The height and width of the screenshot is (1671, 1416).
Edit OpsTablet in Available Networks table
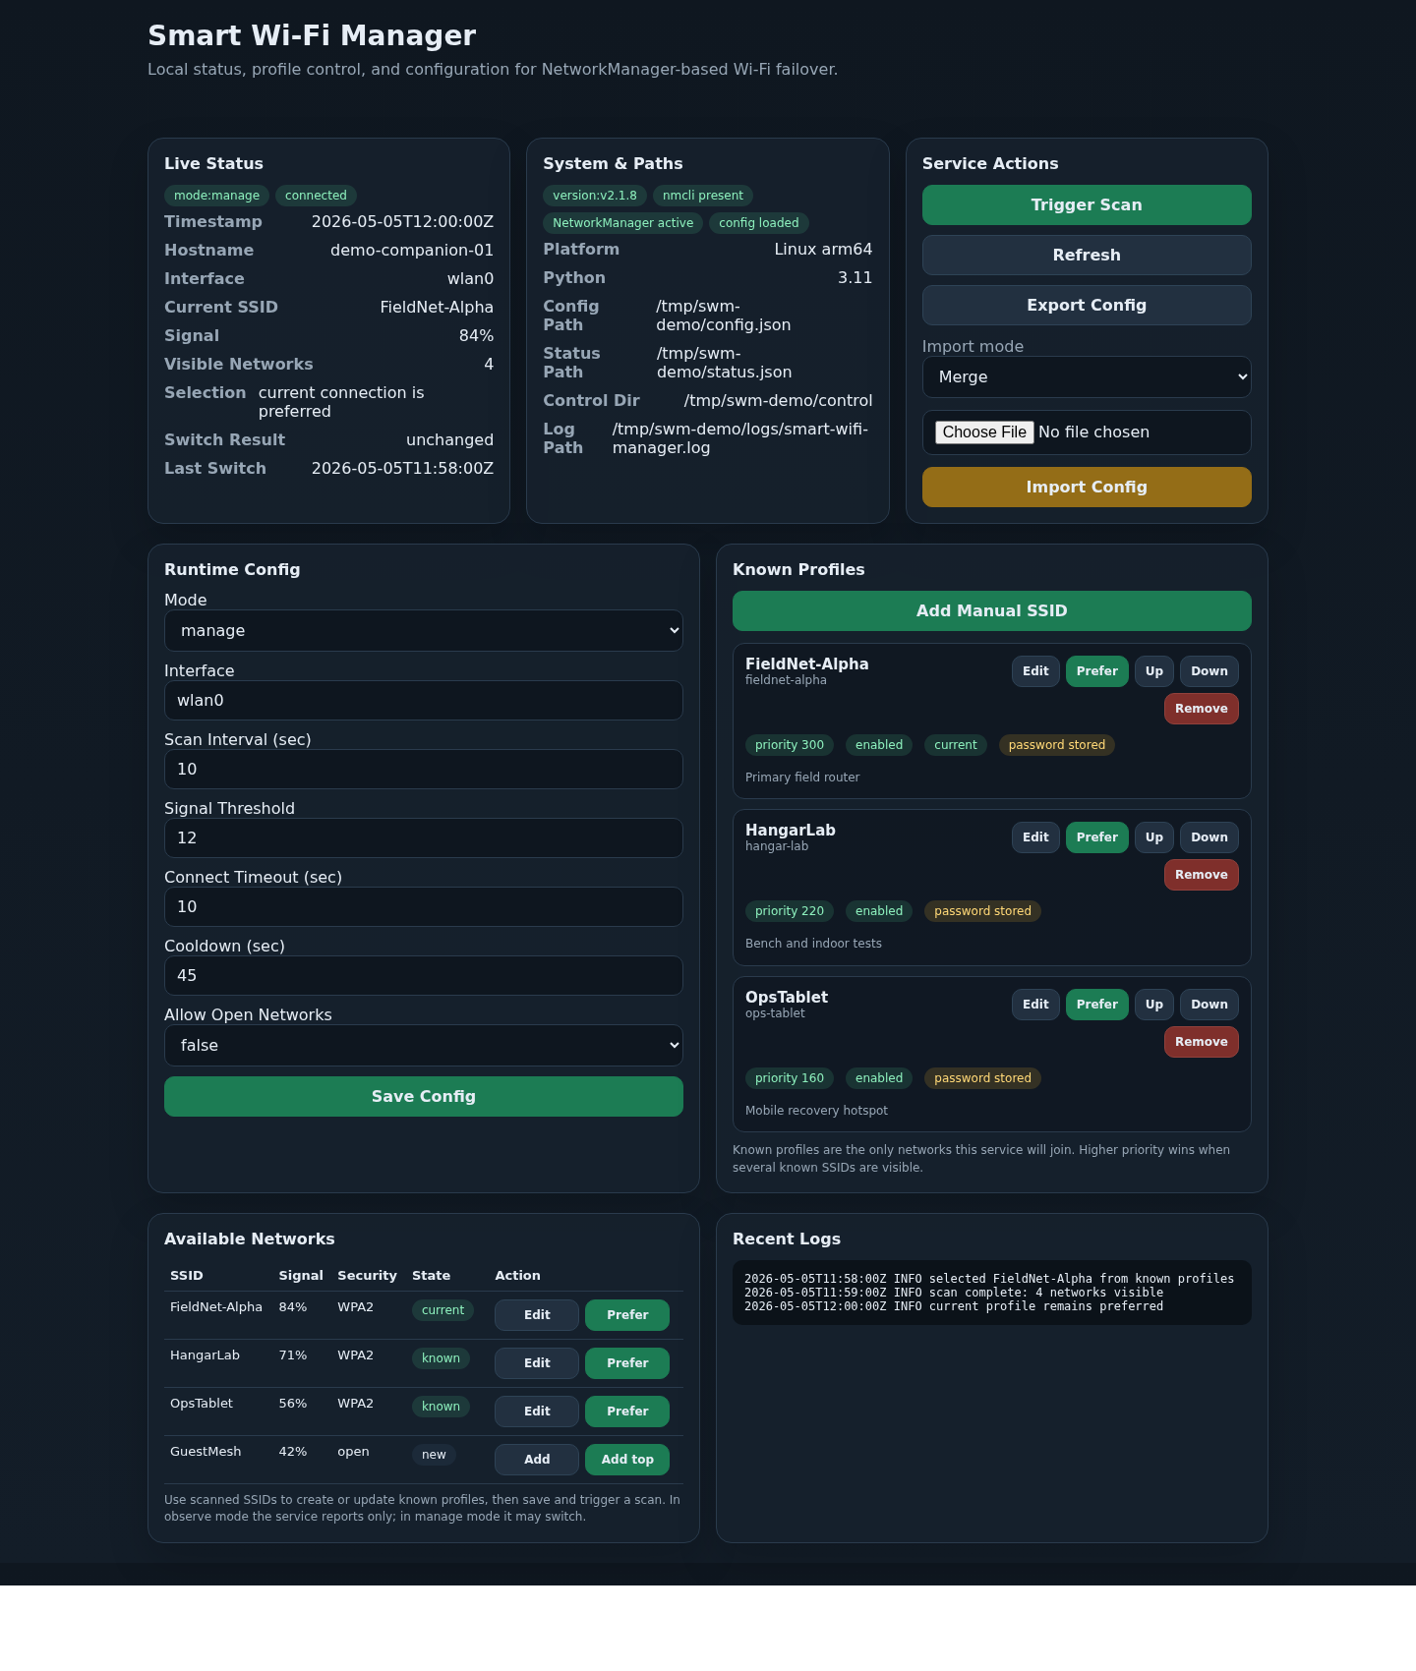tap(537, 1412)
